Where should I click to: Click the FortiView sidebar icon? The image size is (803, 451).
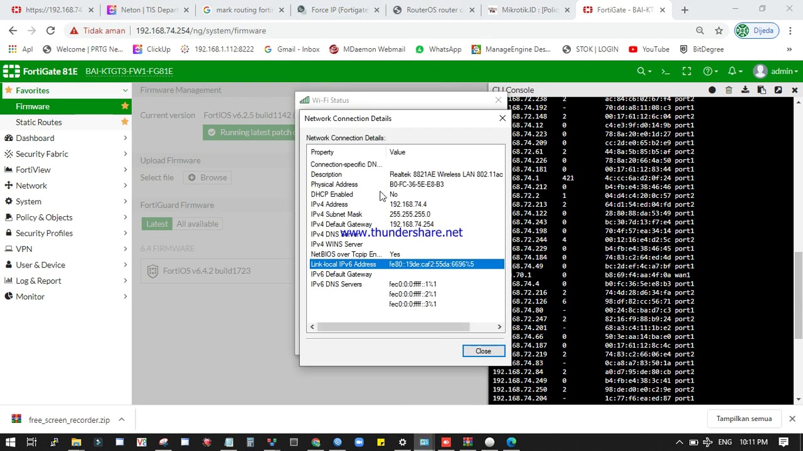(9, 170)
